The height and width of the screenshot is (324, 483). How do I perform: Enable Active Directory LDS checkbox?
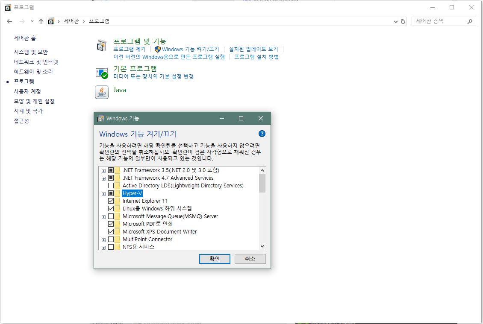click(x=111, y=186)
